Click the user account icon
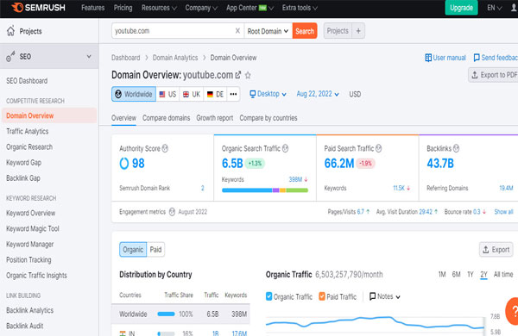The image size is (518, 336). [x=514, y=8]
